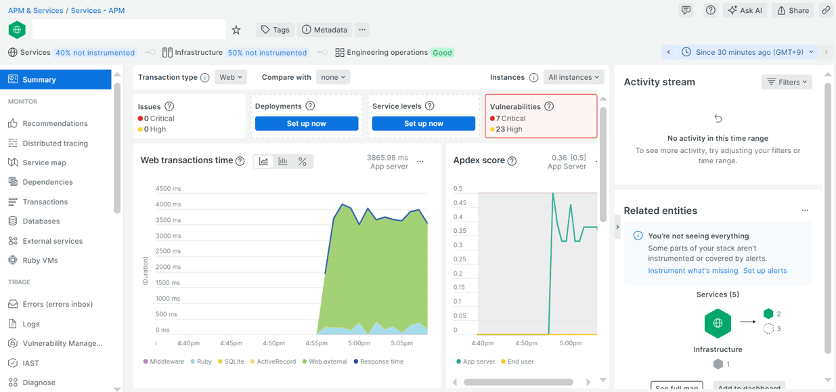
Task: Open Web transactions time chart options menu
Action: tap(420, 161)
